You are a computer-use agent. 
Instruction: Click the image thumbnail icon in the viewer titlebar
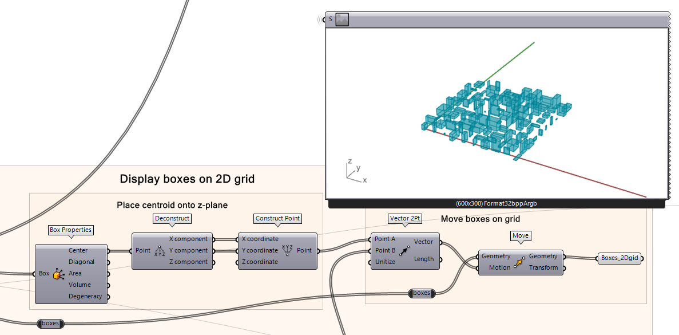[x=342, y=19]
